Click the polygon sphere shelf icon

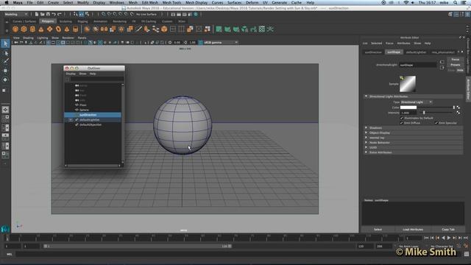click(15, 29)
